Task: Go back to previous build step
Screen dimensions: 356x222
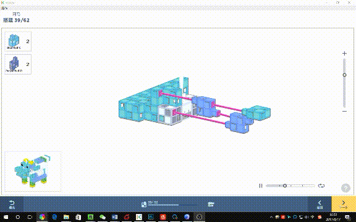Action: [x=320, y=204]
